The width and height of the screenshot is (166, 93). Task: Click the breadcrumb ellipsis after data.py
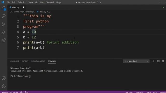49,12
